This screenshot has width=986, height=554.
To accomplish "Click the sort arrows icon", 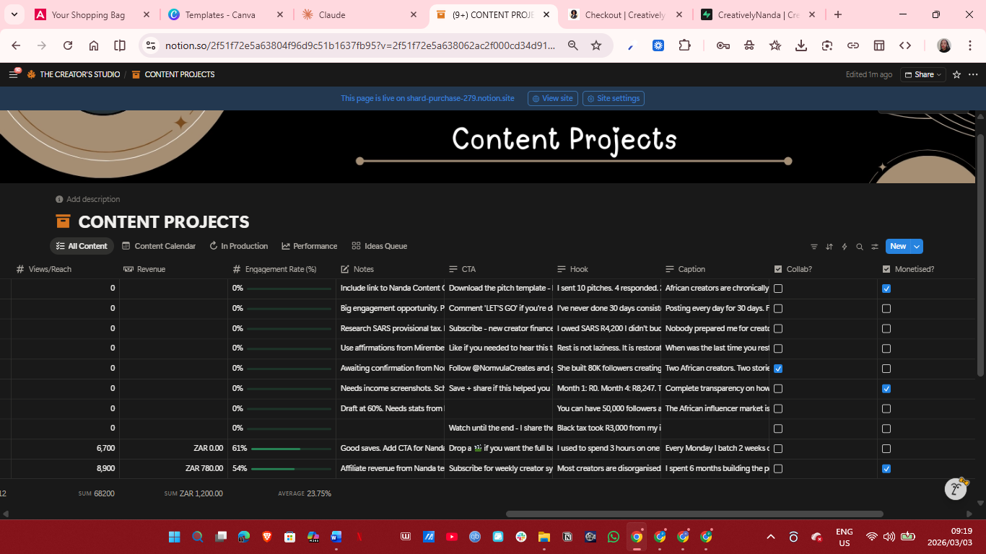I will (829, 246).
